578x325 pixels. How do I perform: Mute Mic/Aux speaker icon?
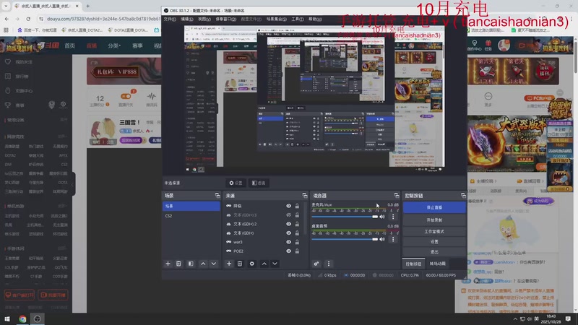382,217
